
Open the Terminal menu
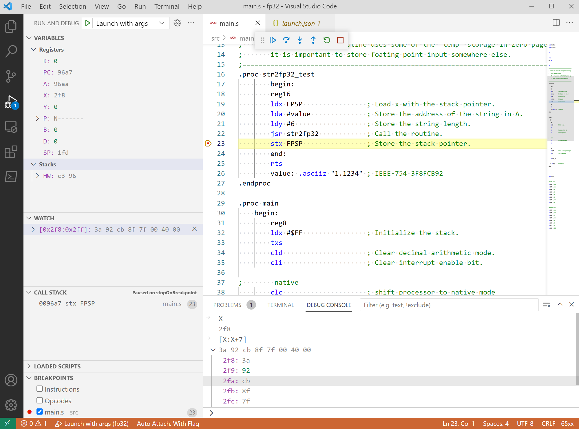[x=167, y=6]
